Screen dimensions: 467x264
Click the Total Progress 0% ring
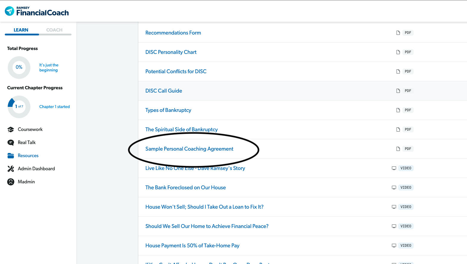19,68
